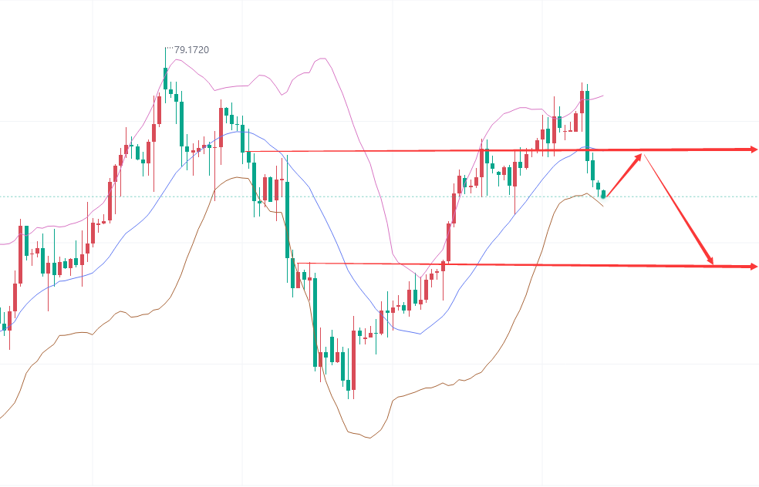This screenshot has width=759, height=487.
Task: Click the lower red horizontal line's right arrowhead
Action: (x=752, y=267)
